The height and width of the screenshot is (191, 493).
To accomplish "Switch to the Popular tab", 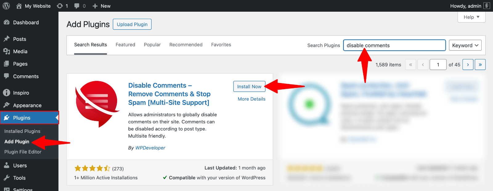I will pos(152,45).
